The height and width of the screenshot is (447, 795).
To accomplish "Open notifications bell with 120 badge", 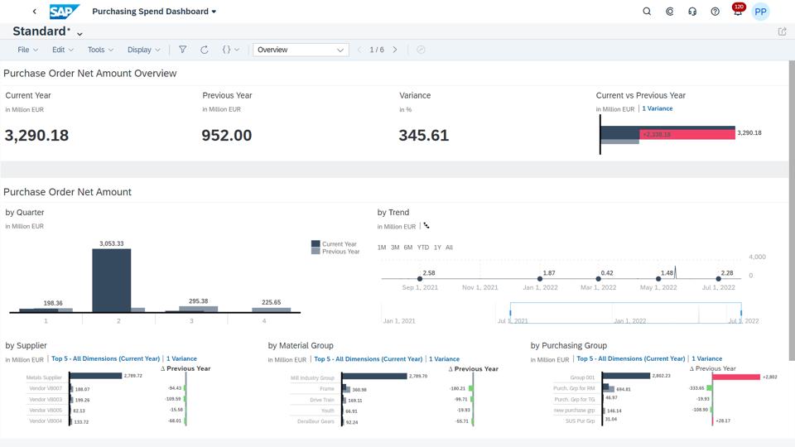I will pyautogui.click(x=738, y=10).
